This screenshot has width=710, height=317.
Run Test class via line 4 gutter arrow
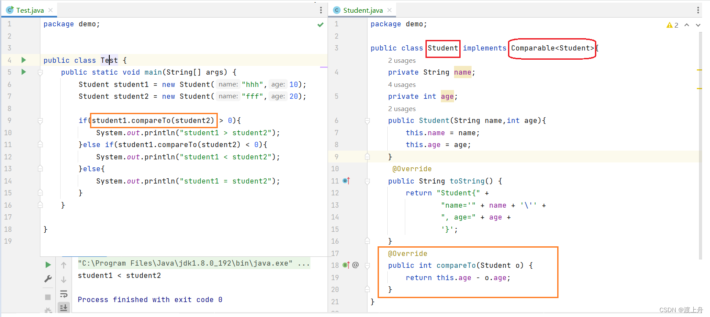point(24,60)
